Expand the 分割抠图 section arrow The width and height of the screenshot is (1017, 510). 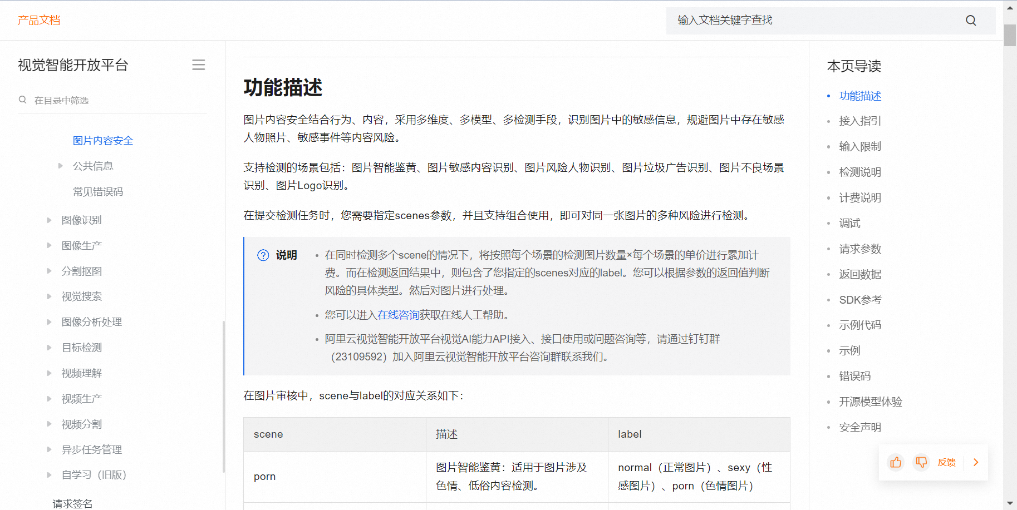pyautogui.click(x=49, y=271)
